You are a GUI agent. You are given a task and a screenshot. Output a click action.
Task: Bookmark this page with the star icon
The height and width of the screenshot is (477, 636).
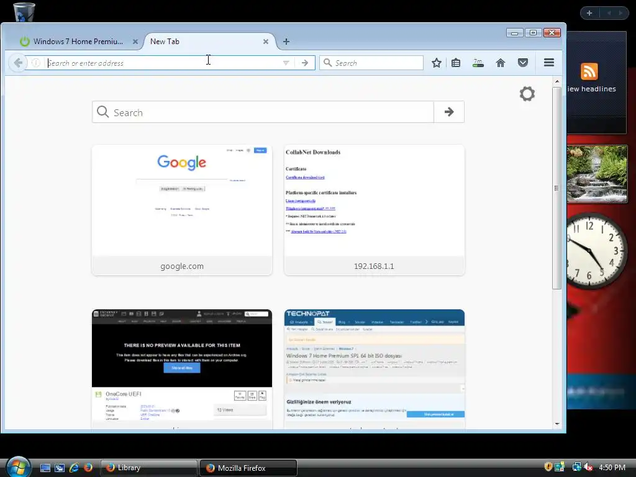437,63
